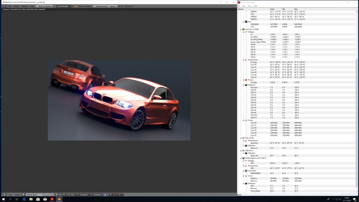
Task: Open Microsoft Store from the taskbar
Action: click(38, 199)
